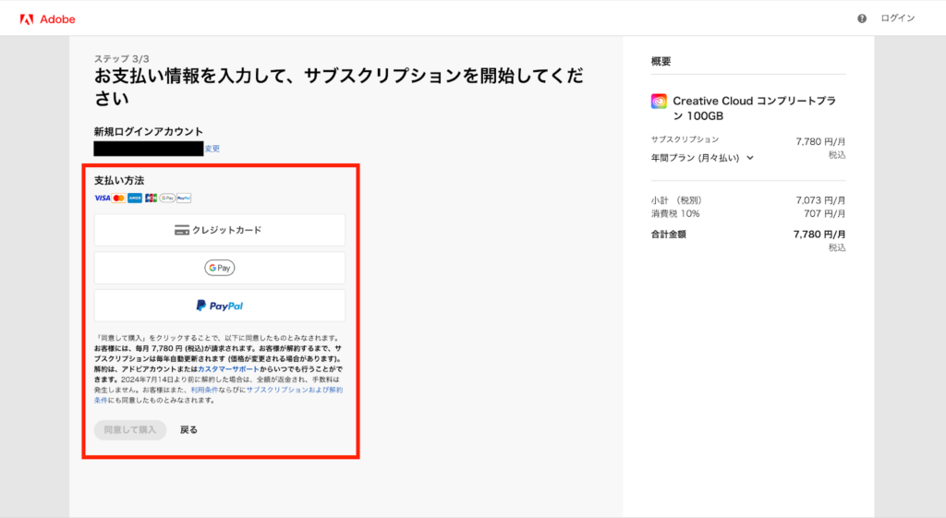Click the ログイン link in the header
The height and width of the screenshot is (518, 946).
point(897,18)
